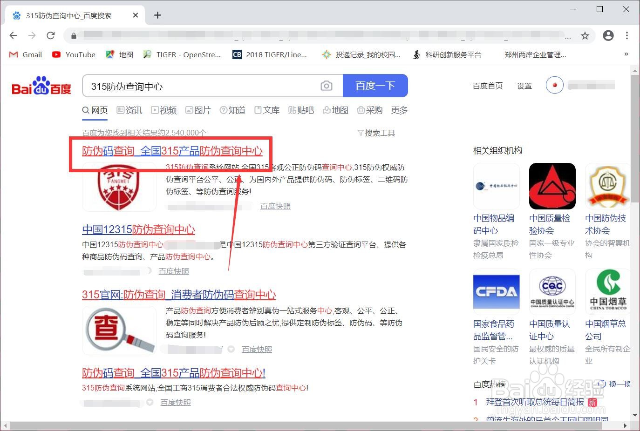
Task: Reload the page with refresh icon
Action: (51, 35)
